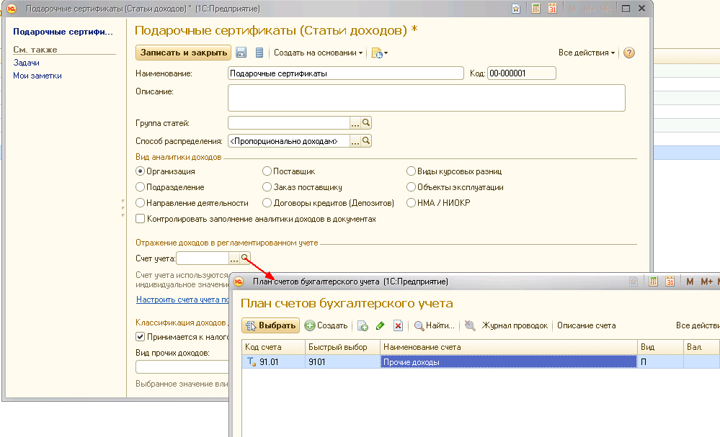Click the Описание text area
Image resolution: width=720 pixels, height=437 pixels.
point(427,98)
